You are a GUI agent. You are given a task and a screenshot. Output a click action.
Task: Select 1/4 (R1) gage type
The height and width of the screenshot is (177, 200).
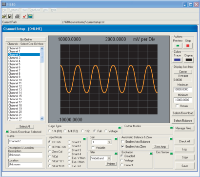tap(55, 131)
